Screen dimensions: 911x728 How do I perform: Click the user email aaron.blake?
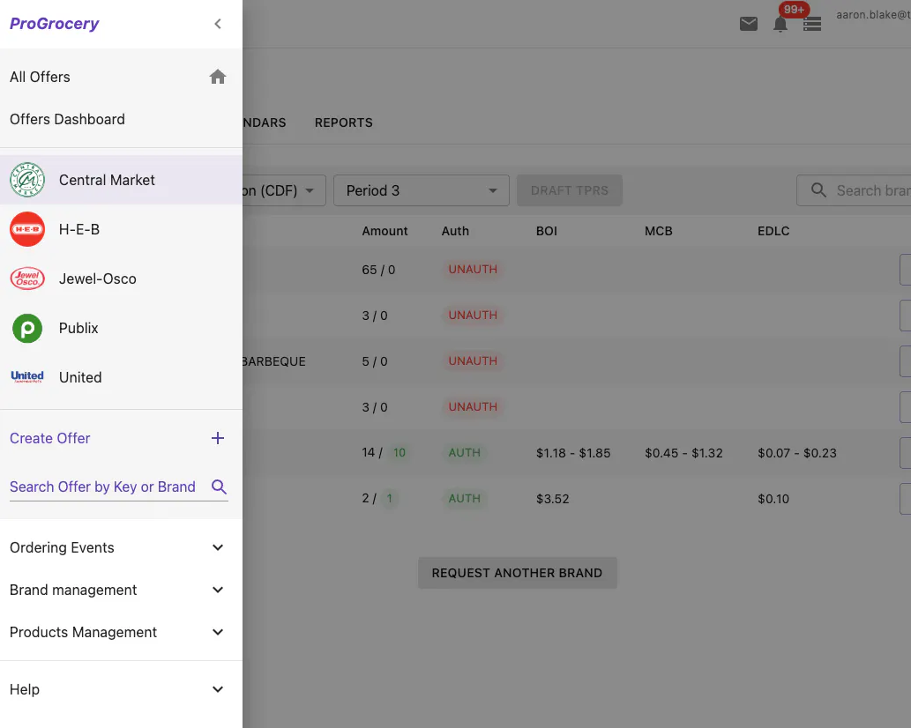873,14
